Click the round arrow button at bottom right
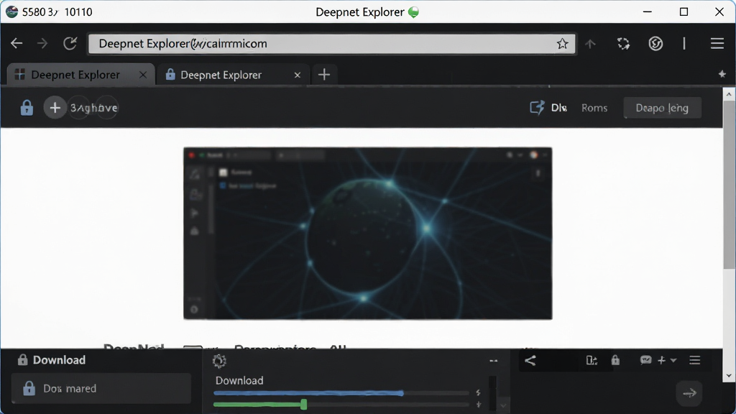 coord(689,393)
